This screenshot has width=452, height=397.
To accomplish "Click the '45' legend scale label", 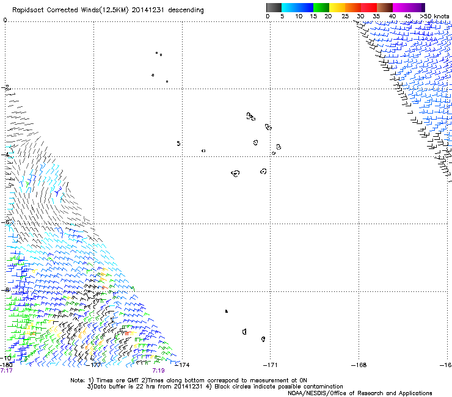I will coord(407,16).
